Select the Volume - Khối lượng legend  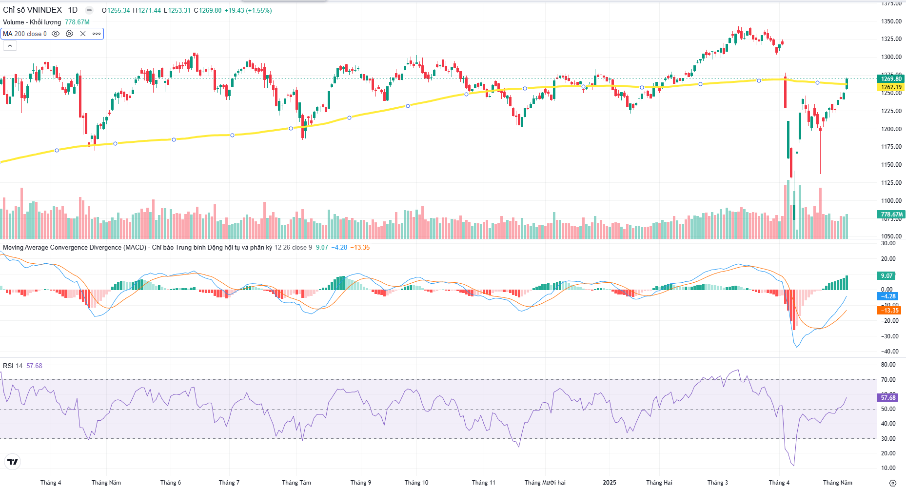click(32, 22)
